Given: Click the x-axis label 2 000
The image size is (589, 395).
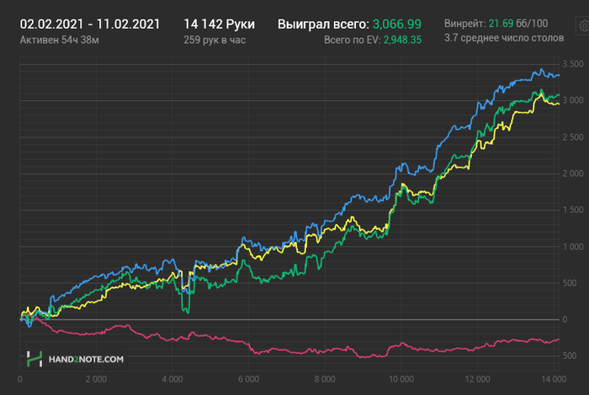Looking at the screenshot, I should (x=96, y=379).
